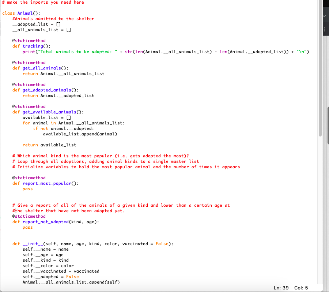
Task: Click 'available_list = []' assignment line
Action: pos(47,117)
